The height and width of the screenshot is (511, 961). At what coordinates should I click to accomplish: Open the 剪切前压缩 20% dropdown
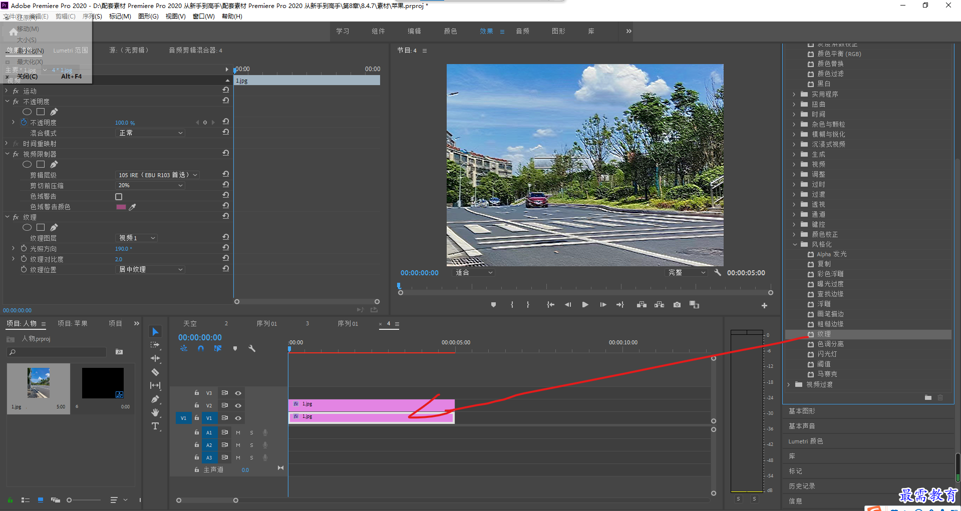(x=150, y=185)
